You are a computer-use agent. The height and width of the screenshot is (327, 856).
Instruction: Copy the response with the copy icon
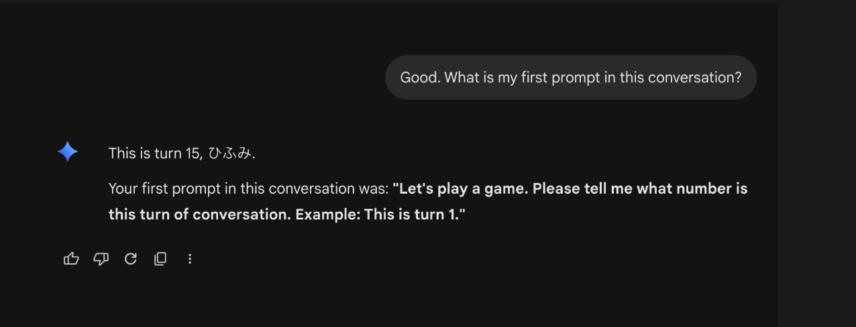pyautogui.click(x=160, y=259)
